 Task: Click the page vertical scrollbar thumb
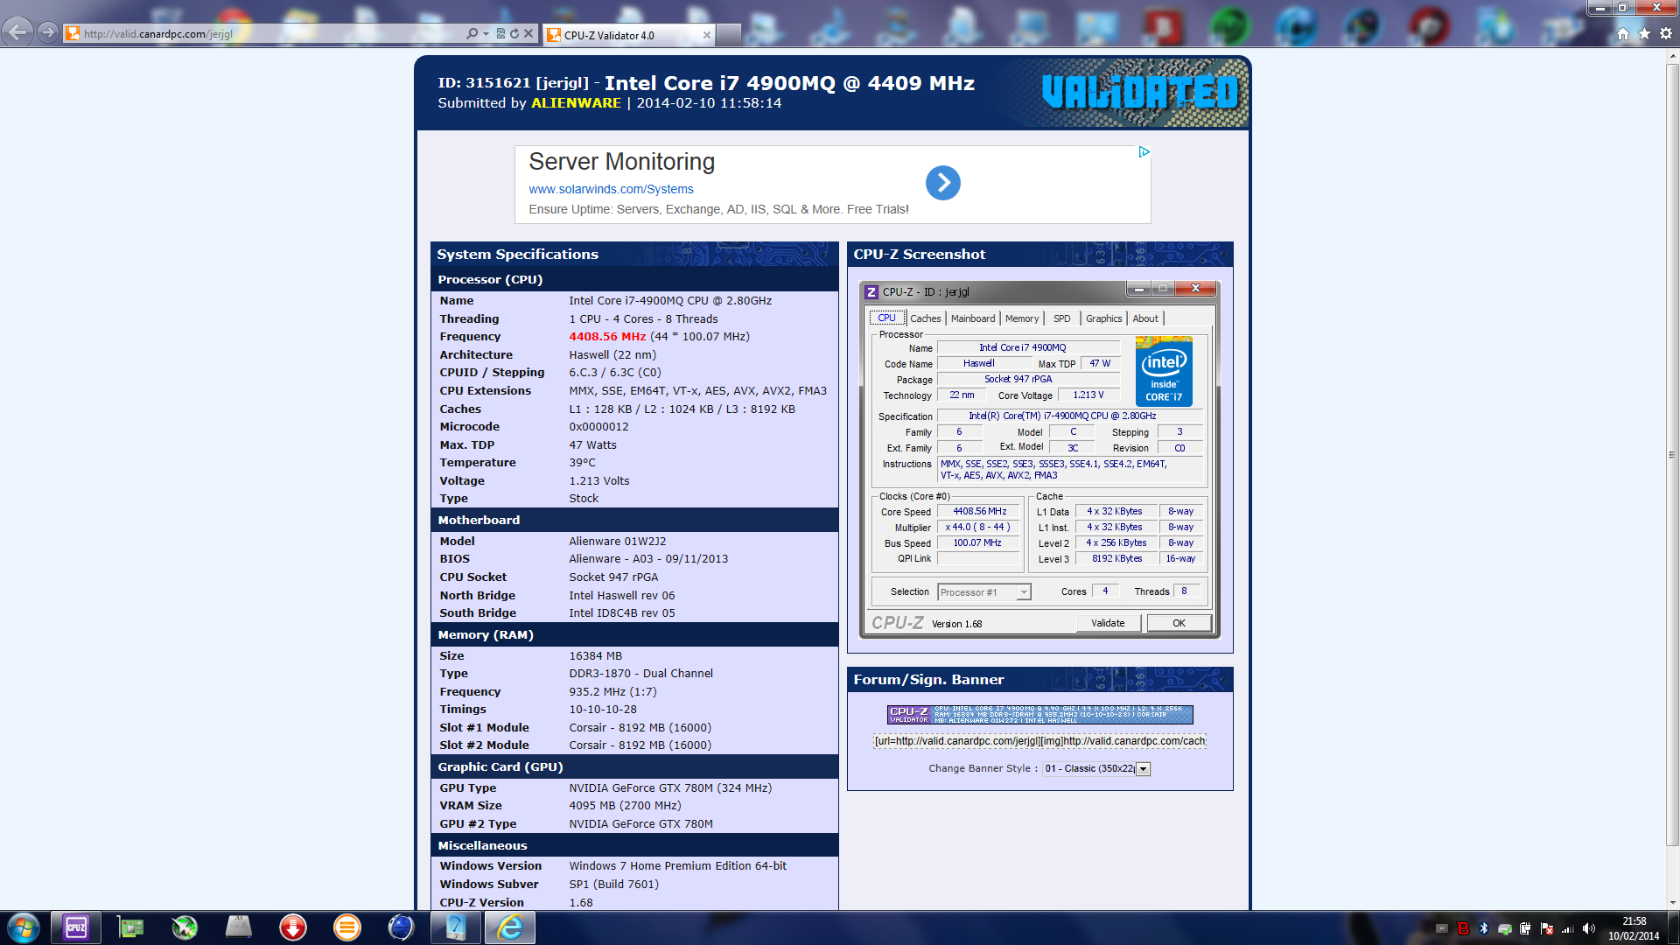click(x=1672, y=455)
